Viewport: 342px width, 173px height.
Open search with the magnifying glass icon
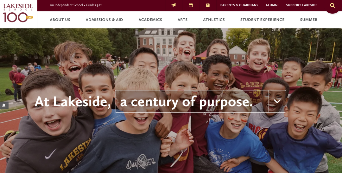332,5
